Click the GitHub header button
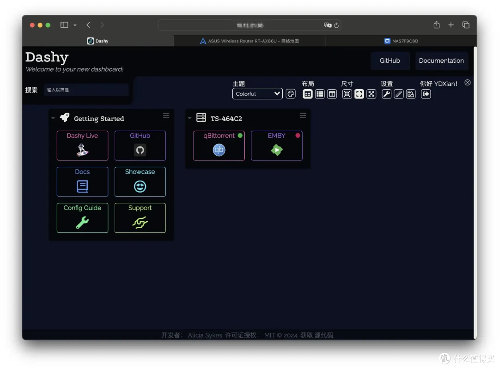 [390, 60]
